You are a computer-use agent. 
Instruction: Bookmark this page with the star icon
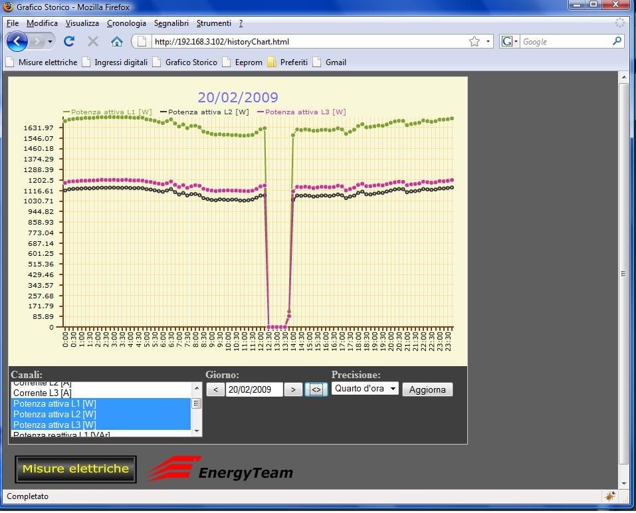click(475, 41)
